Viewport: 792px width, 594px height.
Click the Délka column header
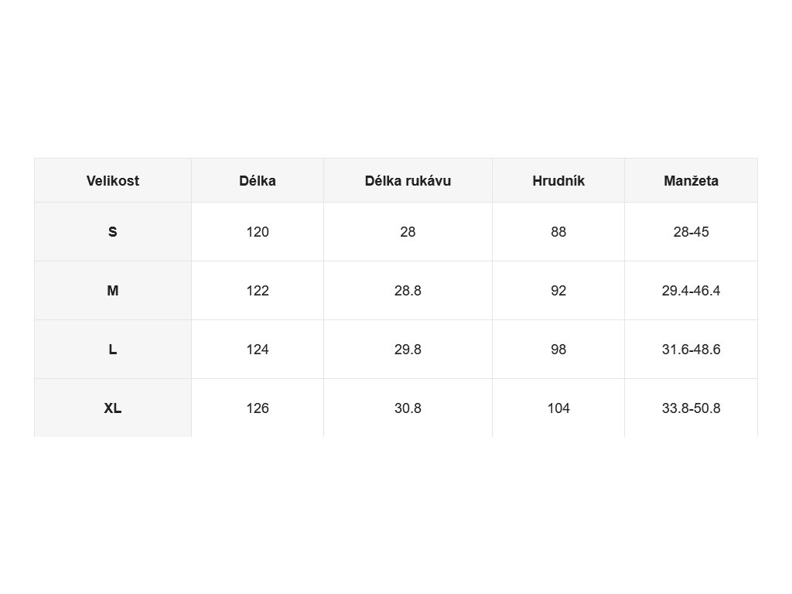pyautogui.click(x=258, y=181)
